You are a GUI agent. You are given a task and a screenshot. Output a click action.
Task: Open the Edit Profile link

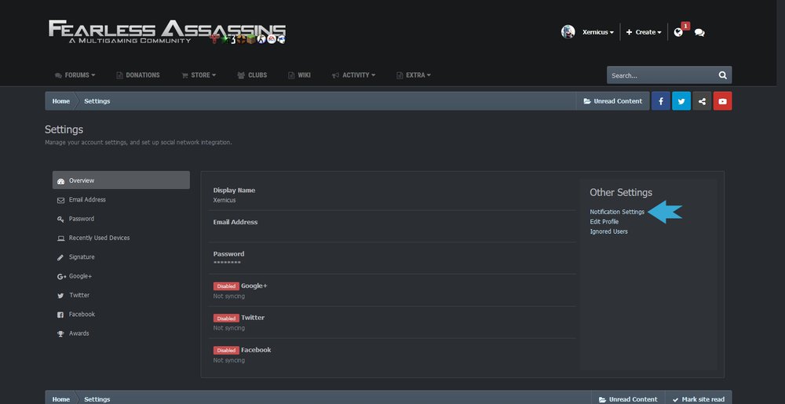pos(604,221)
